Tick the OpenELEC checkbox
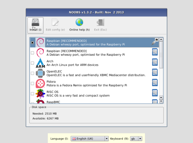Viewport: 193px width, 143px height. [32, 73]
